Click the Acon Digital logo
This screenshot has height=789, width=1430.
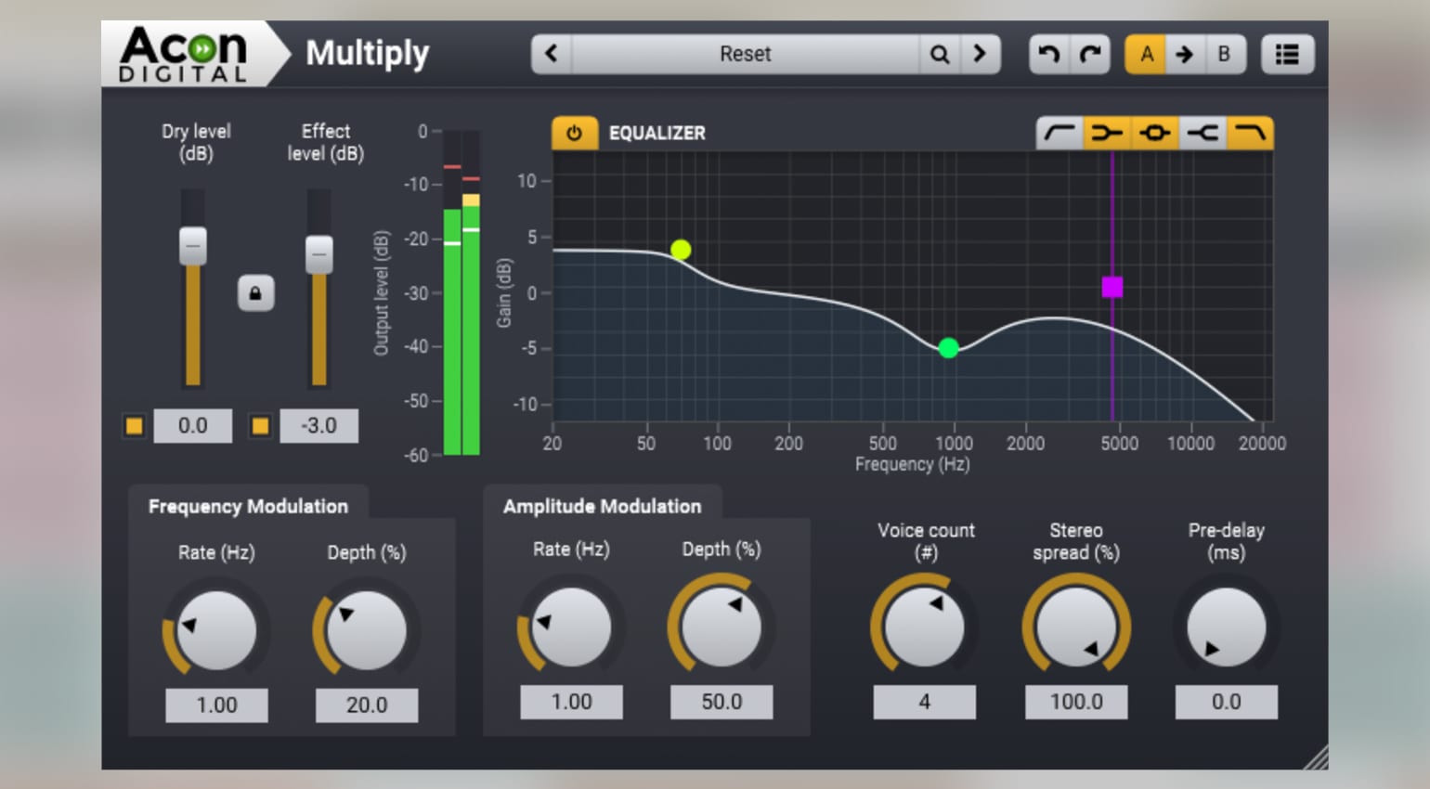(x=184, y=55)
